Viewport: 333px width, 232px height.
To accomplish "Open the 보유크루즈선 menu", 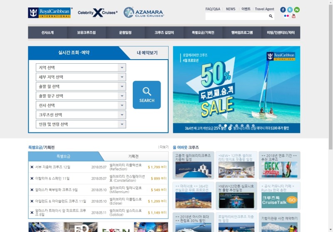I will point(86,32).
